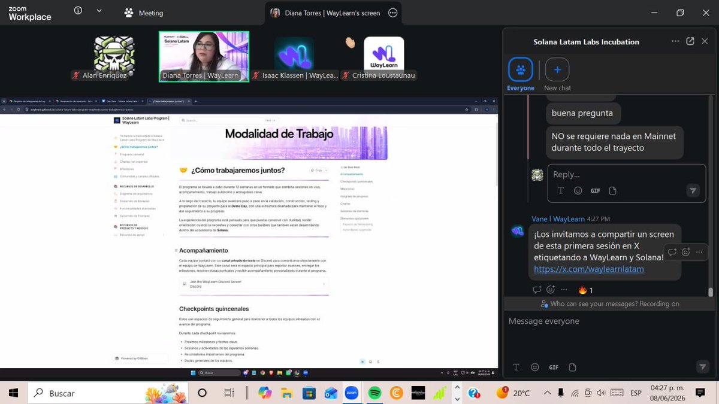Open GIF picker in message composer
Screen dimensions: 719x404
click(554, 367)
